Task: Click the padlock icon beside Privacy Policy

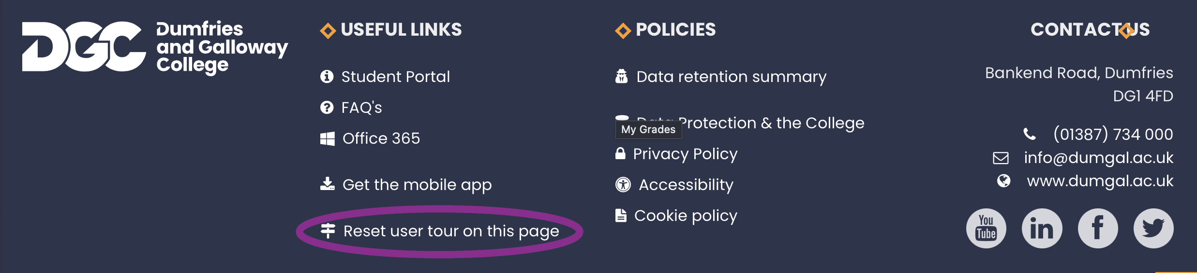Action: (x=620, y=153)
